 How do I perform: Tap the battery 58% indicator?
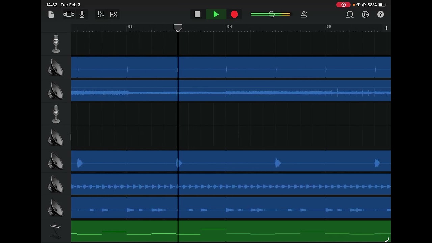(x=377, y=5)
